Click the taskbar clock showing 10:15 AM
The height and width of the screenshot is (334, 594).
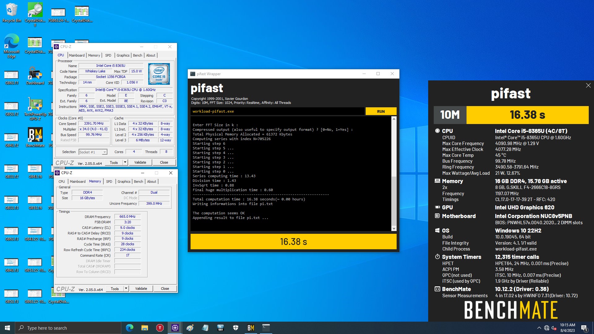(x=567, y=328)
